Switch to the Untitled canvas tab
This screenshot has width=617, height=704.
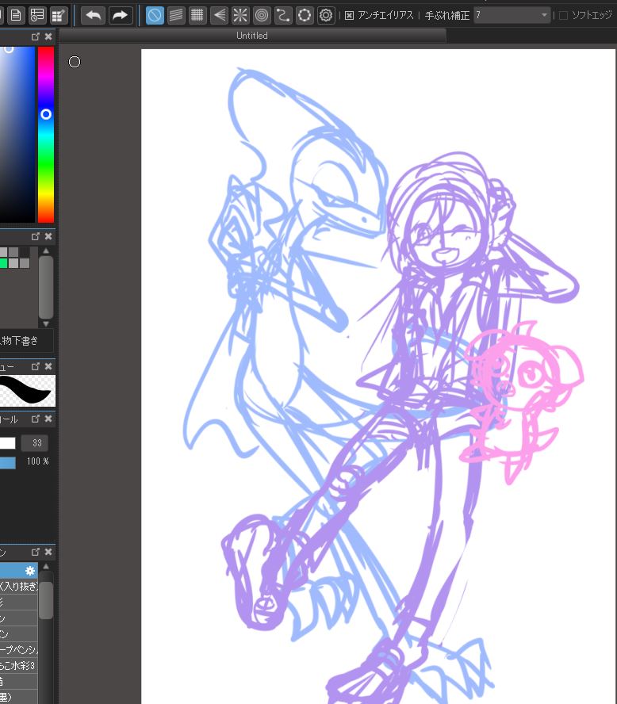(x=252, y=36)
